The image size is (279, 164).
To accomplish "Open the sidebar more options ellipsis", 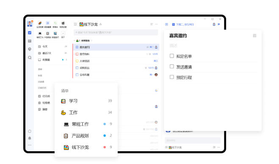I will (30, 145).
